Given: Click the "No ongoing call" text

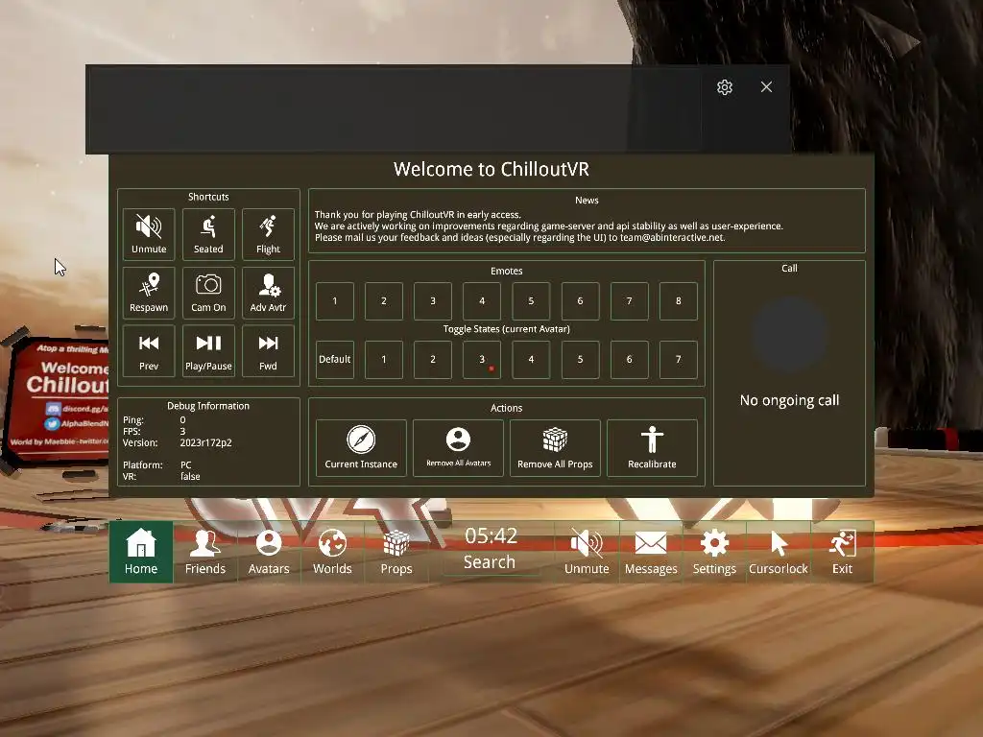Looking at the screenshot, I should pos(789,400).
